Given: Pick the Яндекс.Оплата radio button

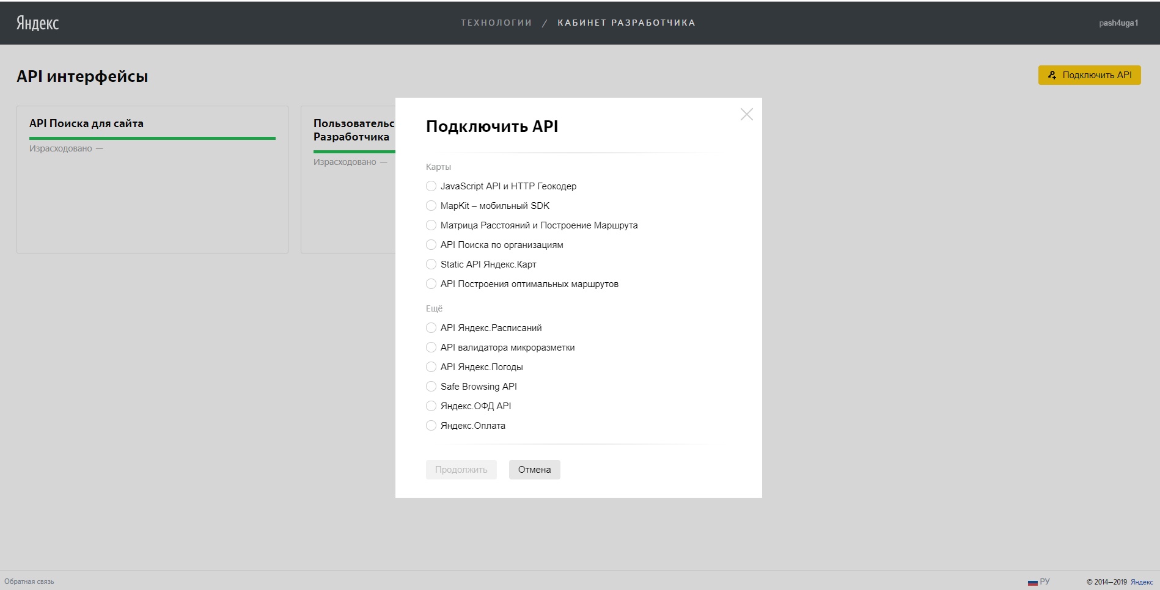Looking at the screenshot, I should tap(431, 426).
